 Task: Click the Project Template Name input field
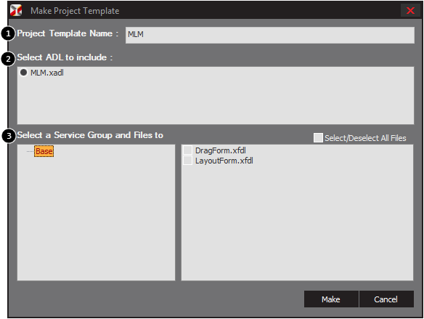[269, 35]
